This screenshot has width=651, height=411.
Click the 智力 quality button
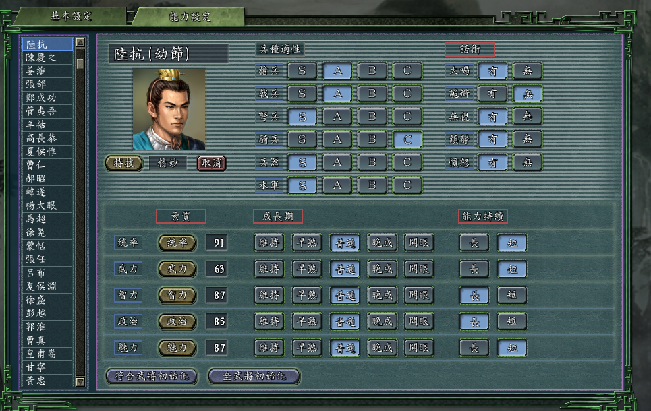click(177, 295)
